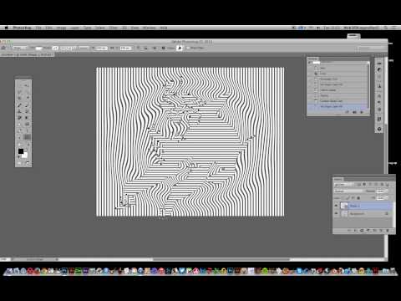Open the Window menu

click(150, 28)
